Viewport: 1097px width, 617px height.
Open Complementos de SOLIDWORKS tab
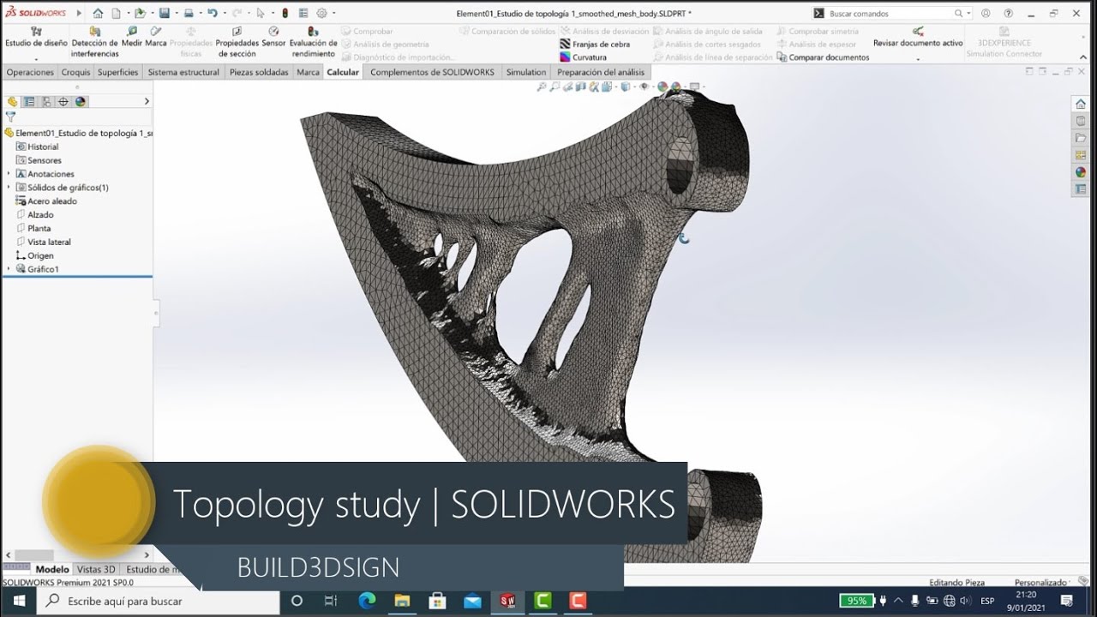coord(432,72)
